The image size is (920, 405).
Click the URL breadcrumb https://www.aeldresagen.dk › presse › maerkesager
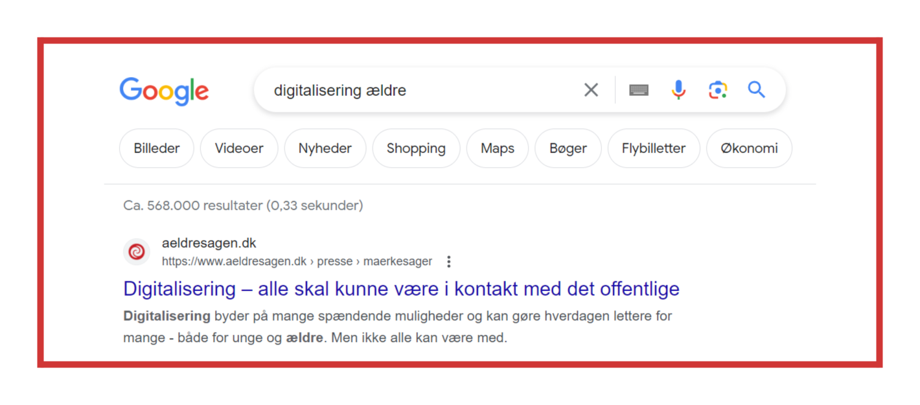tap(297, 262)
